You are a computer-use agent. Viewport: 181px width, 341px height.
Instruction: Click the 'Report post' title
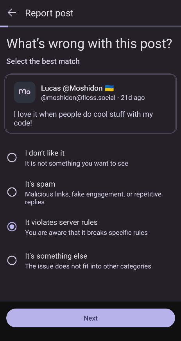coord(49,13)
